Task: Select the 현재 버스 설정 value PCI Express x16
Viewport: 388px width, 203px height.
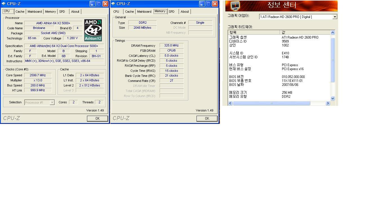Action: 293,69
